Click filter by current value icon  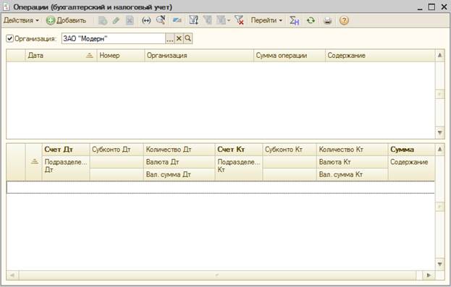coord(207,20)
